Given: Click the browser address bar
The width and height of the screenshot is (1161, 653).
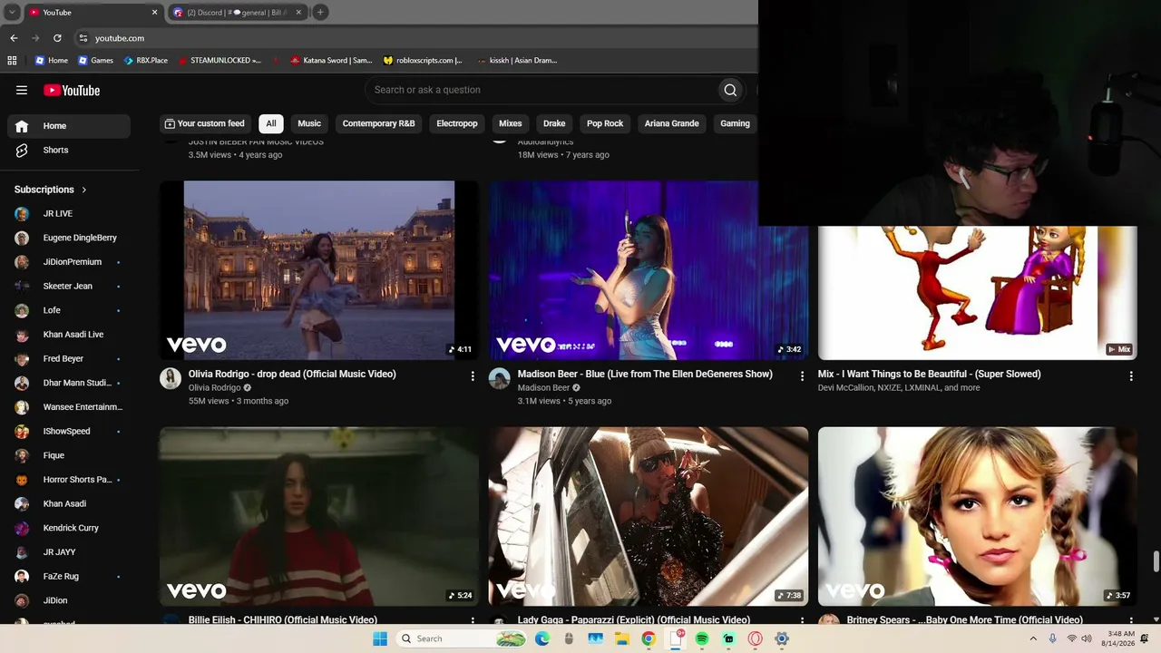Looking at the screenshot, I should tap(417, 38).
